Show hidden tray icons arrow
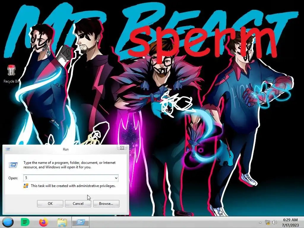 (x=260, y=222)
